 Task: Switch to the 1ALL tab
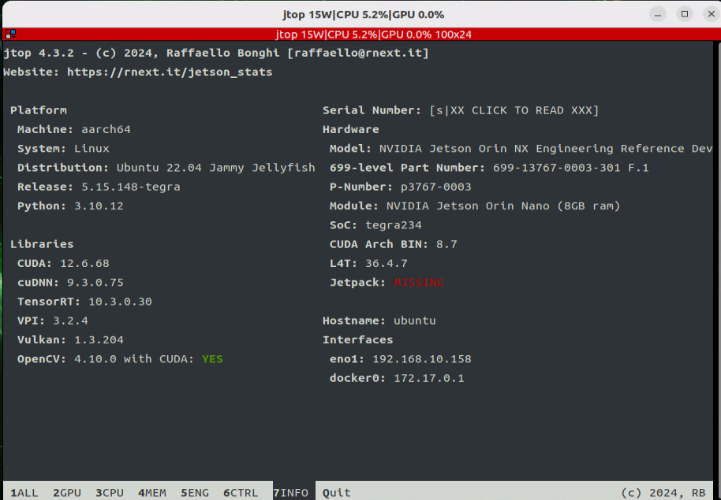click(x=24, y=493)
